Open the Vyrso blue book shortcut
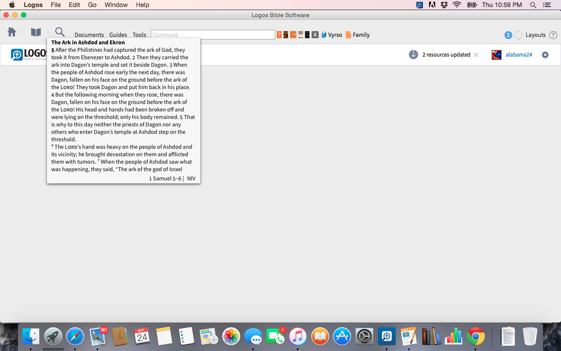Screen dimensions: 561x351 click(332, 35)
